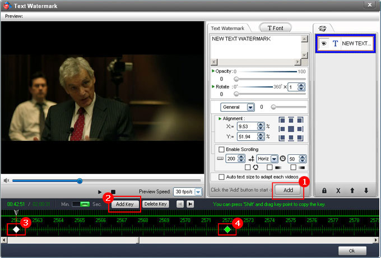Increase the rotate multiplier spinner
Screen dimensions: 381x258
coord(301,85)
